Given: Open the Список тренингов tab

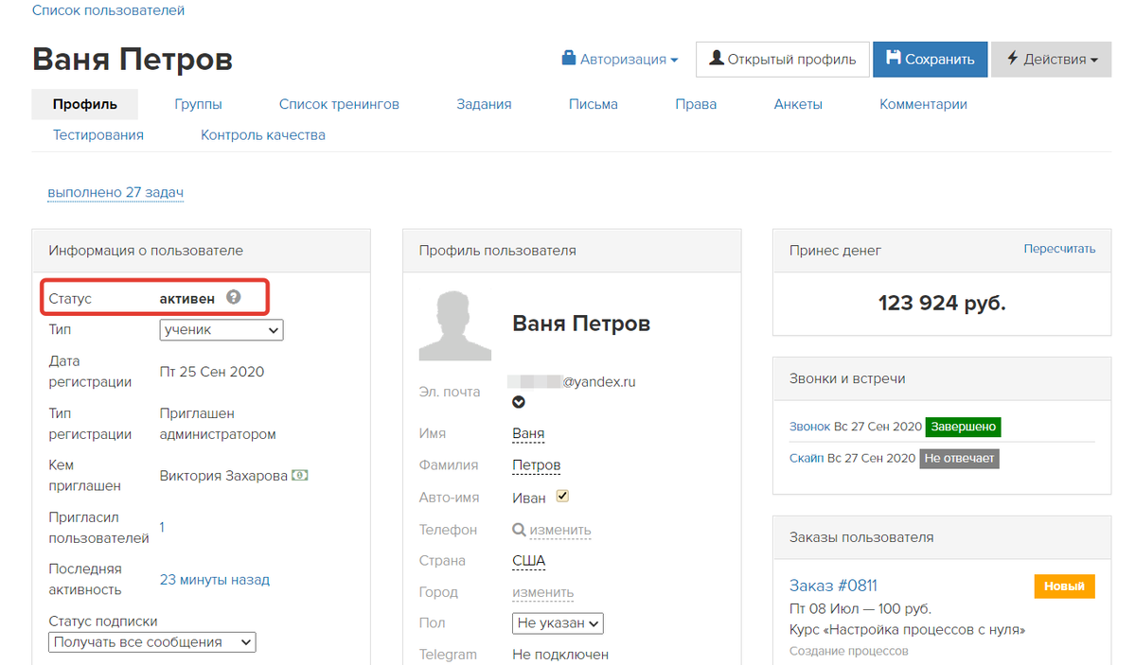Looking at the screenshot, I should click(x=339, y=104).
